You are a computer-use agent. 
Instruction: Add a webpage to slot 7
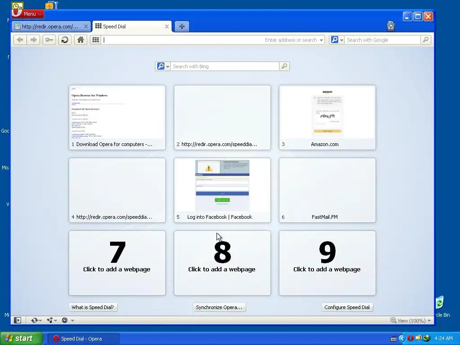click(x=117, y=263)
